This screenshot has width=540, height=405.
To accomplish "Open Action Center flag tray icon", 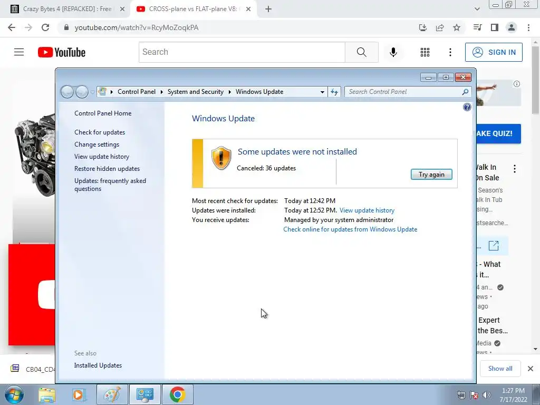I will pos(474,395).
